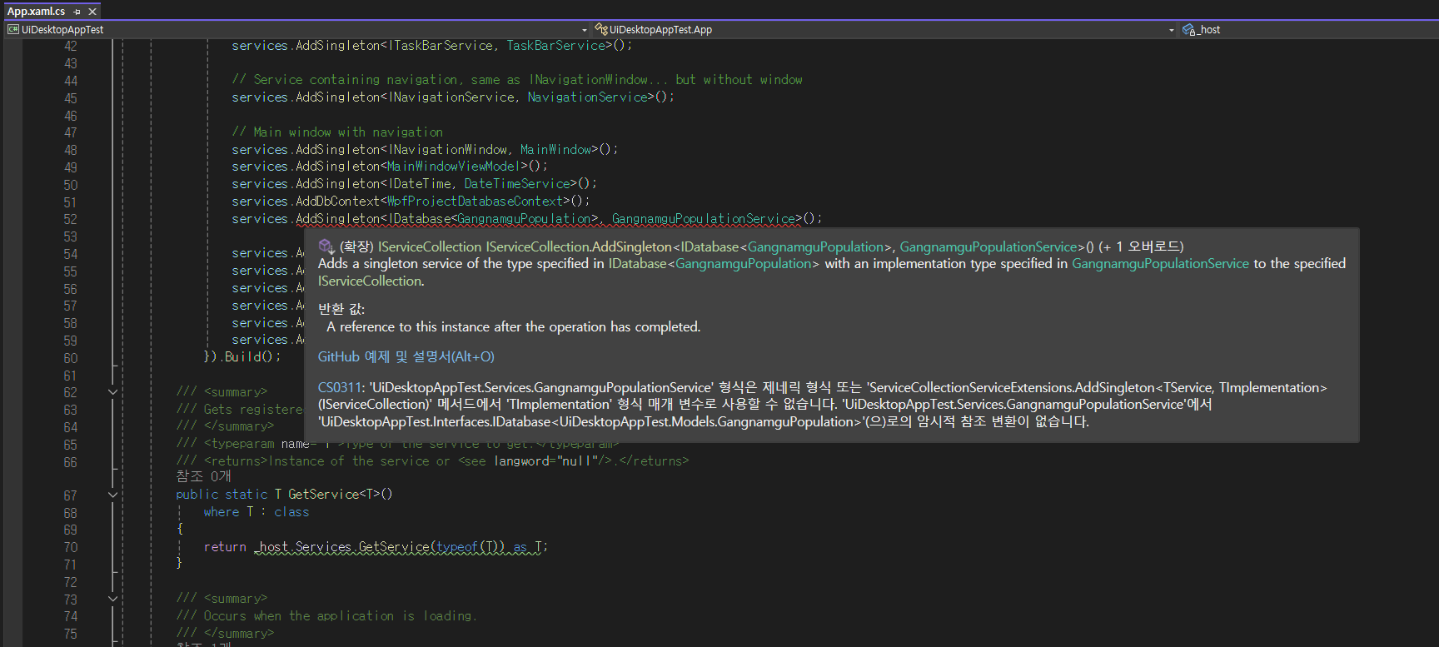1439x647 pixels.
Task: Select the App.xaml.cs document tab
Action: click(x=36, y=11)
